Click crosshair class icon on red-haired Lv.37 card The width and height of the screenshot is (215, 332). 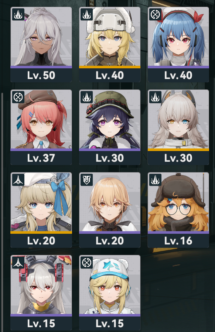(x=18, y=97)
